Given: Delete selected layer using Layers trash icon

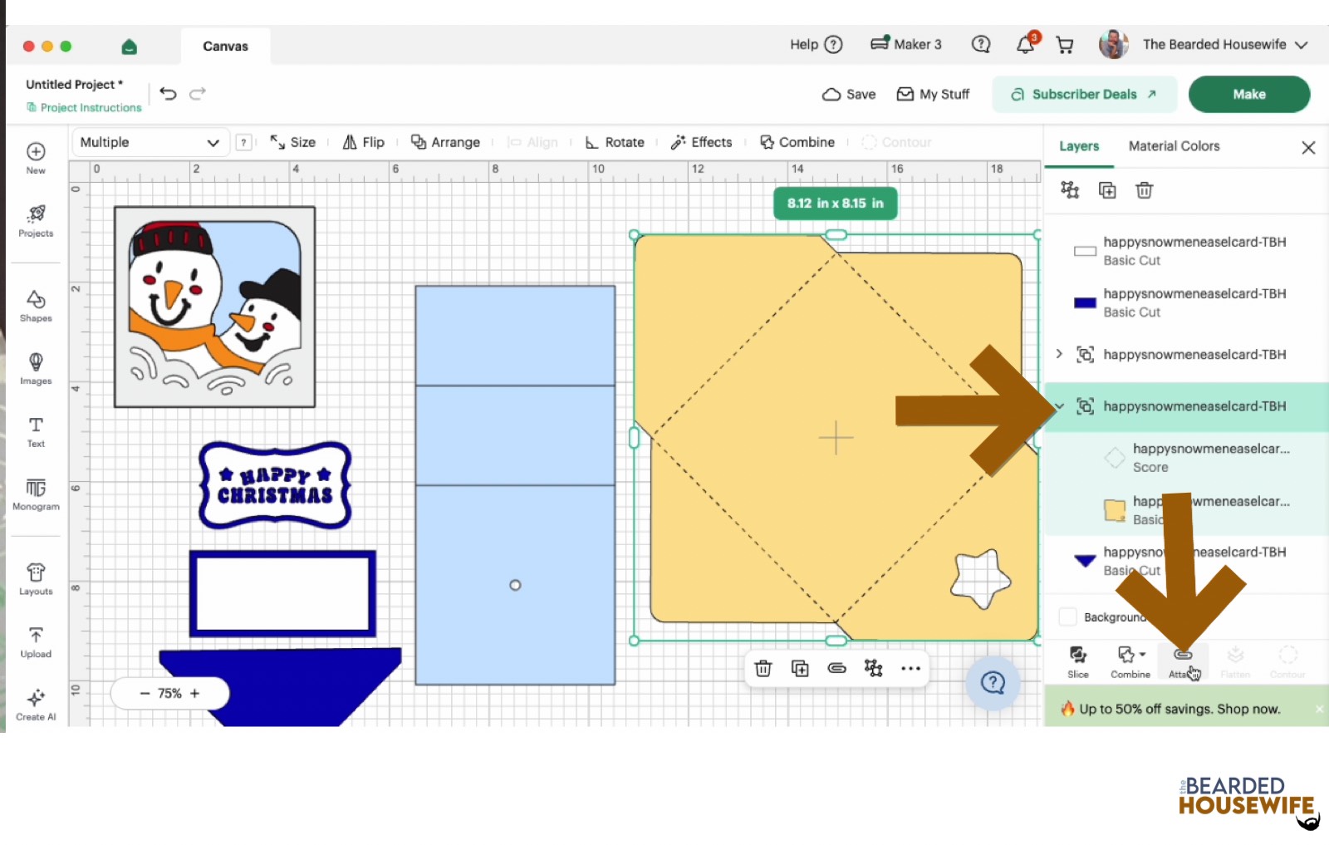Looking at the screenshot, I should point(1144,190).
